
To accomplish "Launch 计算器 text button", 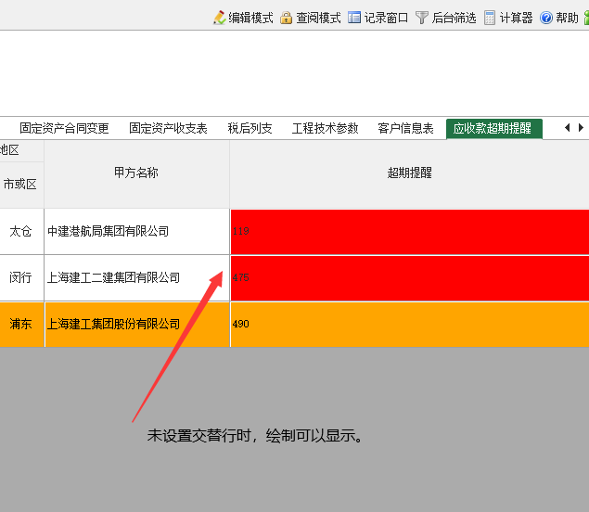I will coord(516,18).
